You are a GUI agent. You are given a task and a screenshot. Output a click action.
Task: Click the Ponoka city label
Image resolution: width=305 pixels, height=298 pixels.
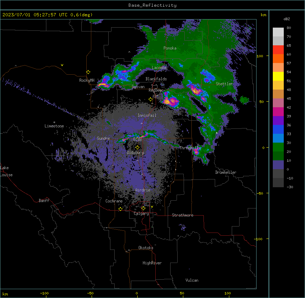(x=170, y=48)
